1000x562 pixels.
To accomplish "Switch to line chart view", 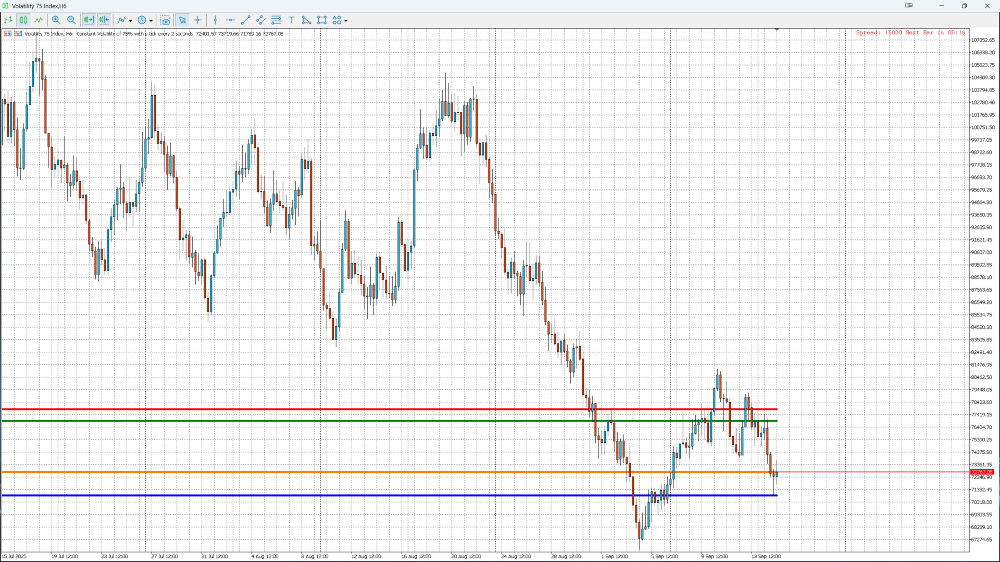I will click(39, 20).
